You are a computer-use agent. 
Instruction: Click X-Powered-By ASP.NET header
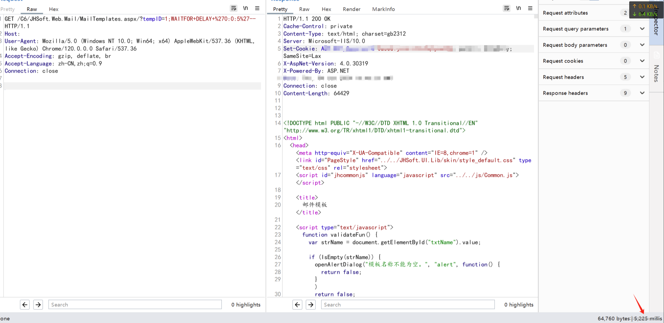316,71
